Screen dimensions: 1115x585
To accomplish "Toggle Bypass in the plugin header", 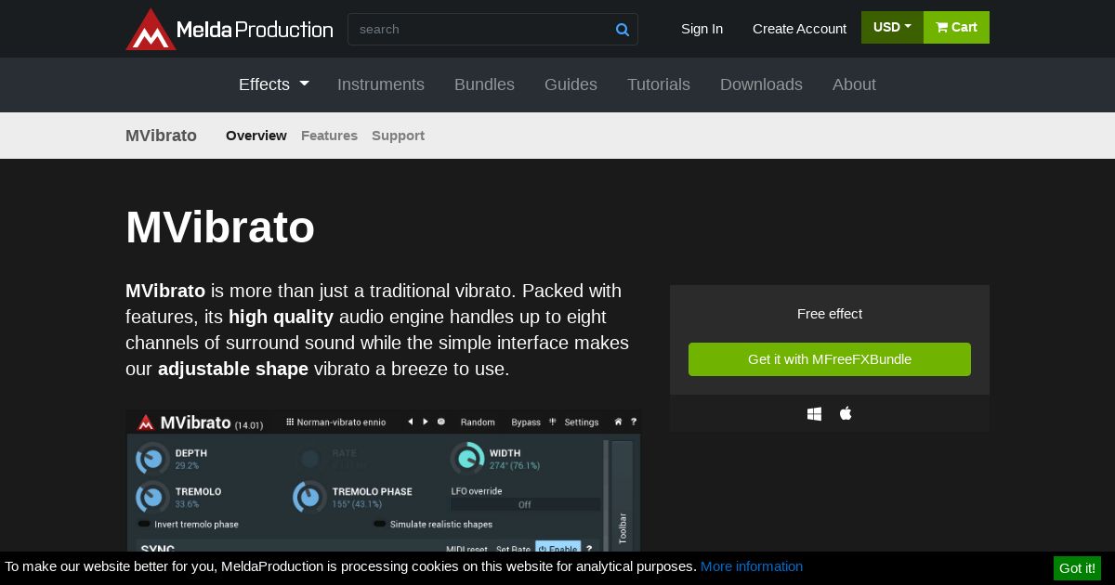I will pyautogui.click(x=526, y=422).
